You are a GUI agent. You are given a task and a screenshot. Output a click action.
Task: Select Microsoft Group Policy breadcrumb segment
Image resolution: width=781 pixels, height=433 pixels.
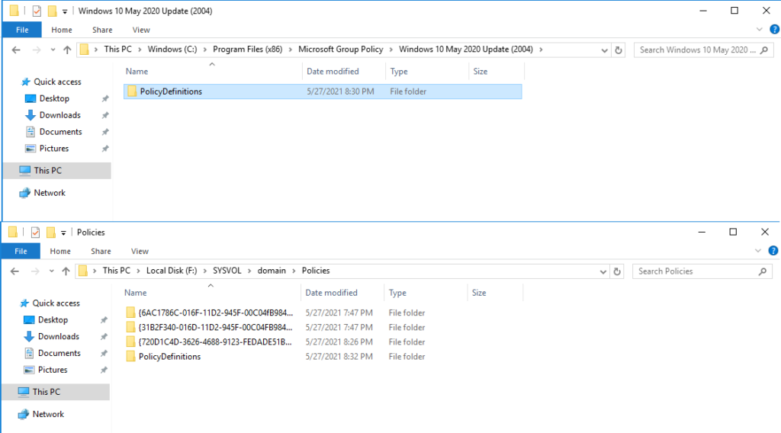click(341, 50)
